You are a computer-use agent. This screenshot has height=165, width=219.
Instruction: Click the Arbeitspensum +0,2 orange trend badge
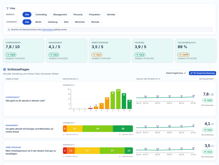97,55
